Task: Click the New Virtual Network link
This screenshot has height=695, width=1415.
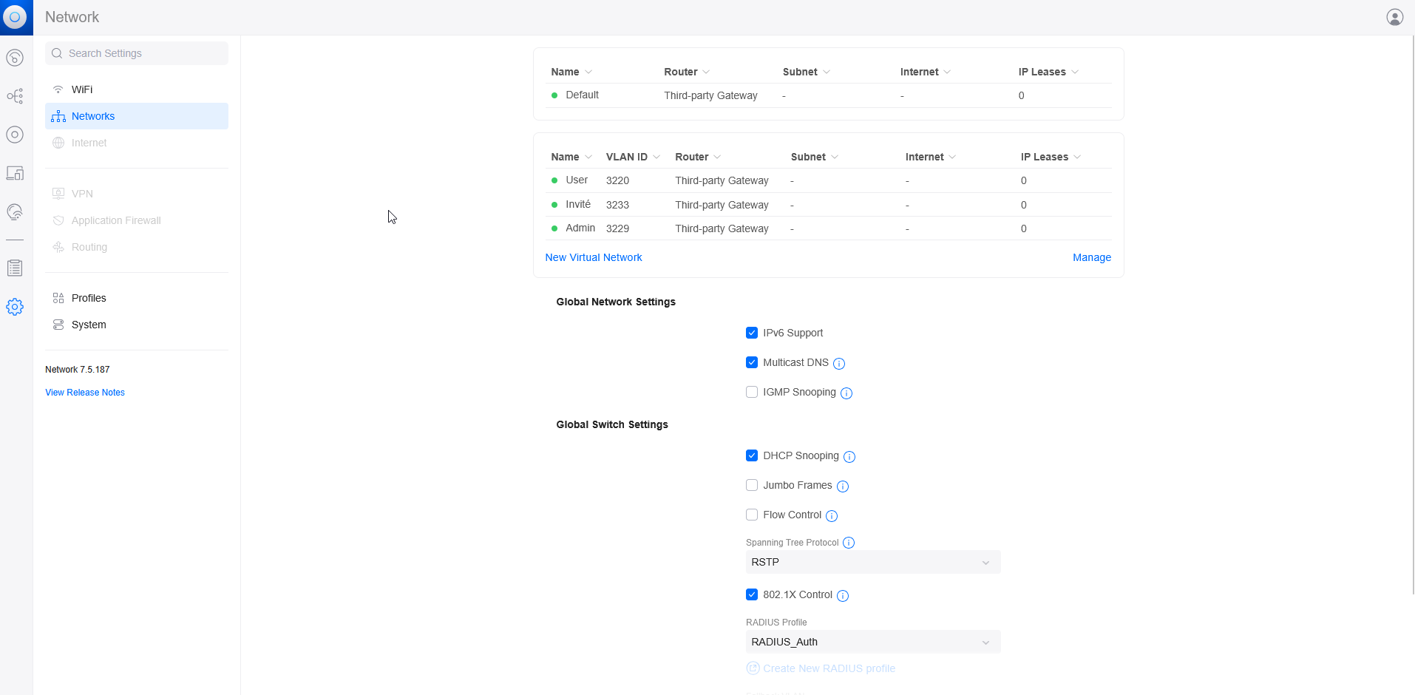Action: point(594,257)
